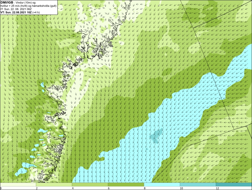Click the above 12 m/s teal swatch

[234, 184]
